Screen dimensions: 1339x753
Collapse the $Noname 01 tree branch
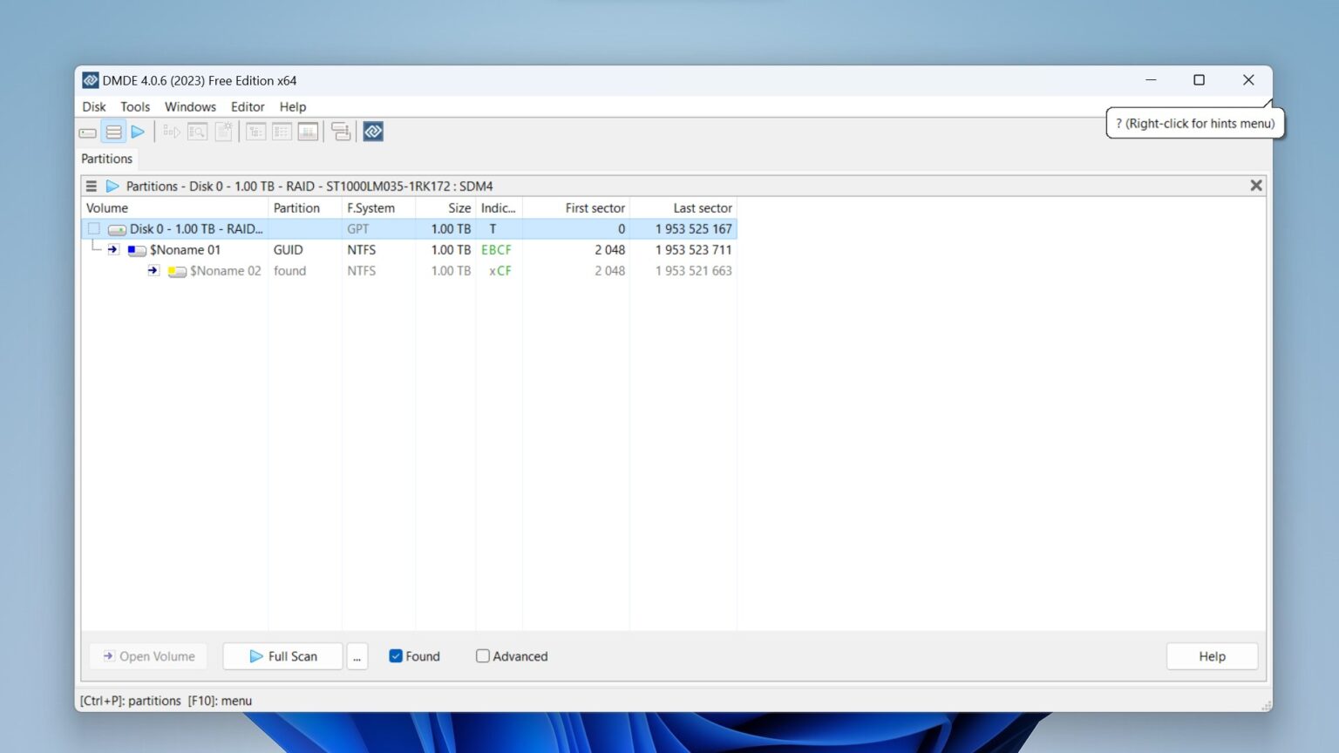click(113, 250)
